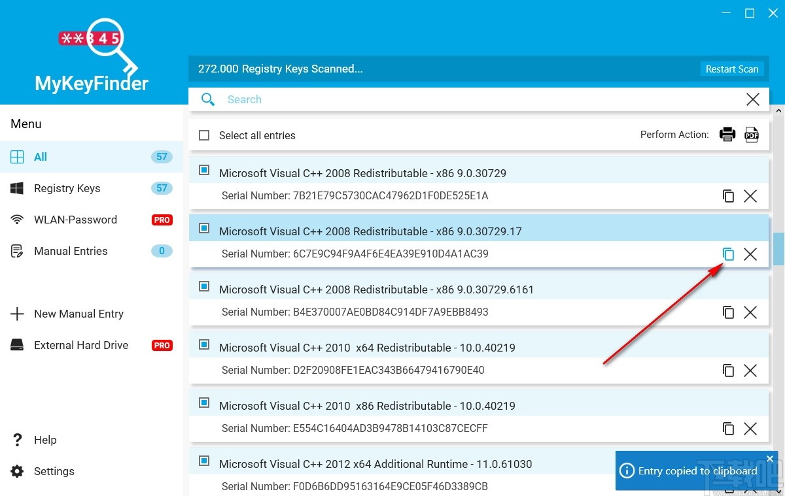Dismiss the Entry copied to clipboard notification
Viewport: 785px width, 496px height.
(x=770, y=458)
